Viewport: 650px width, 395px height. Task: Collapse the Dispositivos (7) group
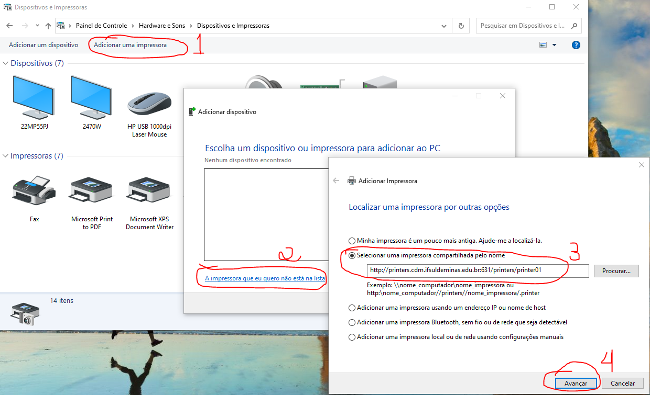[6, 63]
